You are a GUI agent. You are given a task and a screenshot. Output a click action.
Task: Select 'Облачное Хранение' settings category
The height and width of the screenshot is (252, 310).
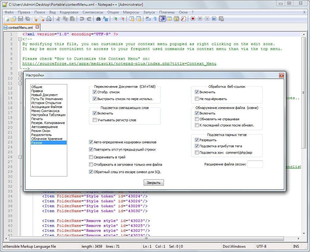pos(47,139)
